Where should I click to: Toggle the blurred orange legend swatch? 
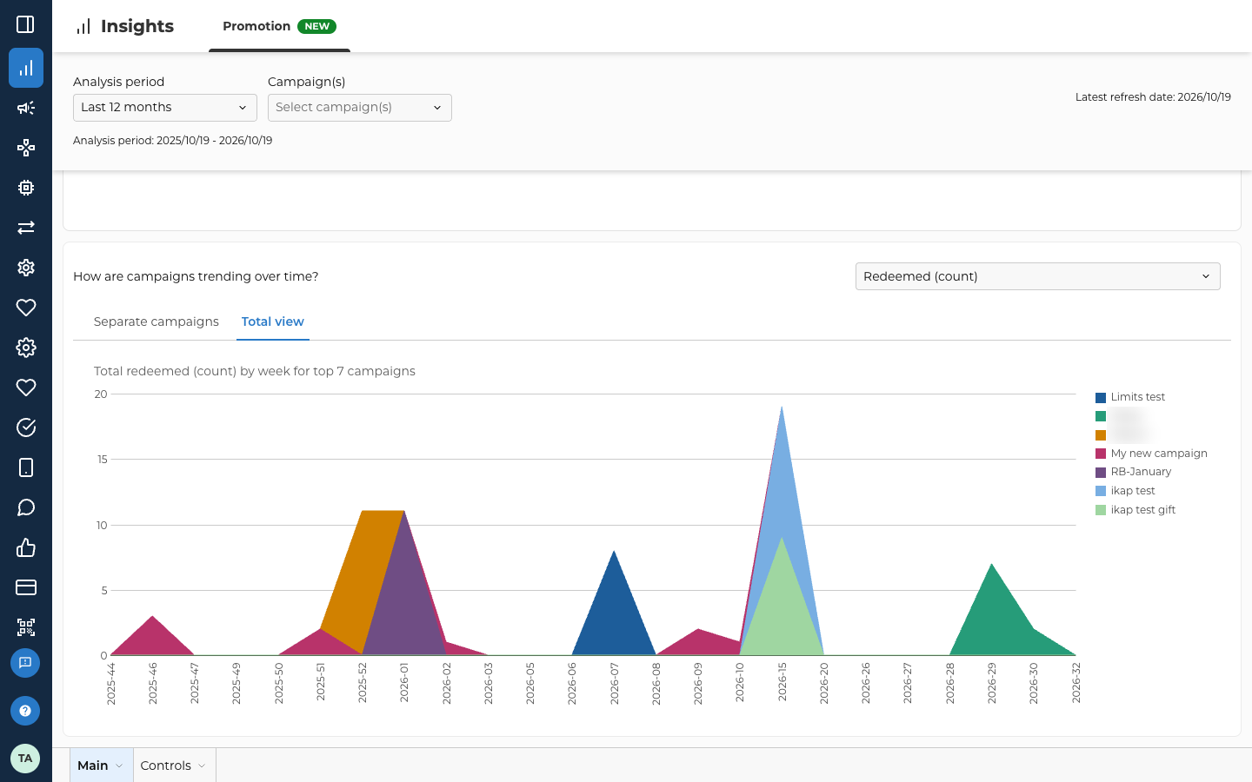(x=1101, y=435)
